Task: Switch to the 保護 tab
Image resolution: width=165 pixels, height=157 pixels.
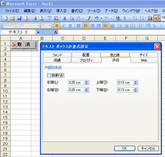Action: 57,60
